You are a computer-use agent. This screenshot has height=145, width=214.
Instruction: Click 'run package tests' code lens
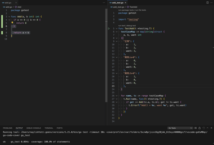point(126,10)
